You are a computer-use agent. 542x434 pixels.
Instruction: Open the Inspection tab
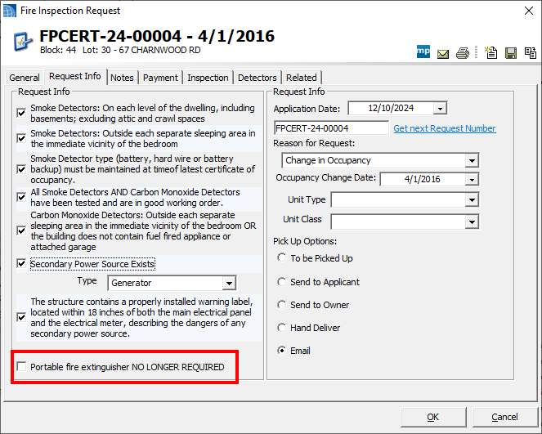coord(208,78)
